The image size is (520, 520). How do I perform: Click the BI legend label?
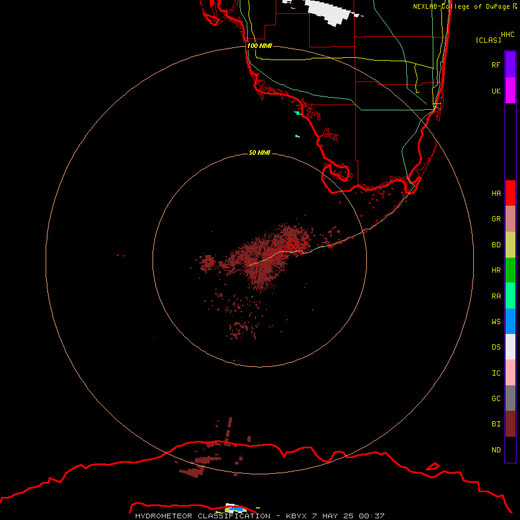(x=496, y=424)
